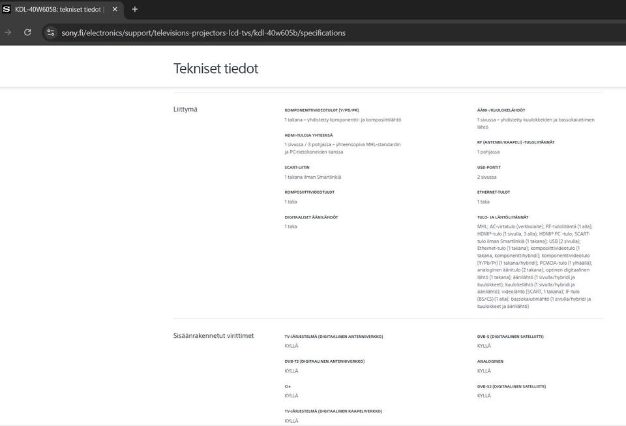This screenshot has width=626, height=426.
Task: Click '1 sivussa / 3 pohjassa' HDMI value
Action: coord(342,148)
